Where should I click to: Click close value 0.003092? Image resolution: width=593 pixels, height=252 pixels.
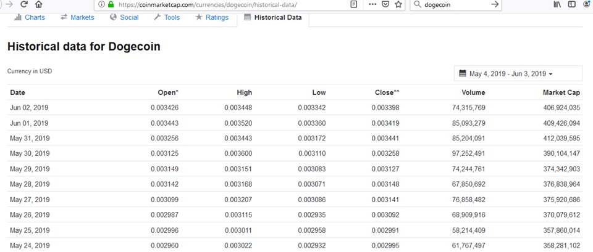385,214
